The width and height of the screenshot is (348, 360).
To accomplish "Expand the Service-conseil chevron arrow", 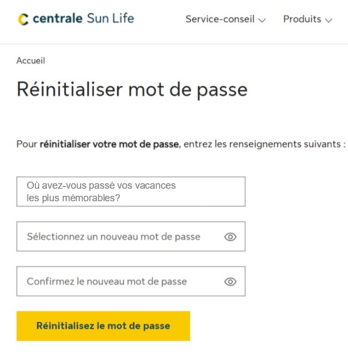I will [262, 20].
